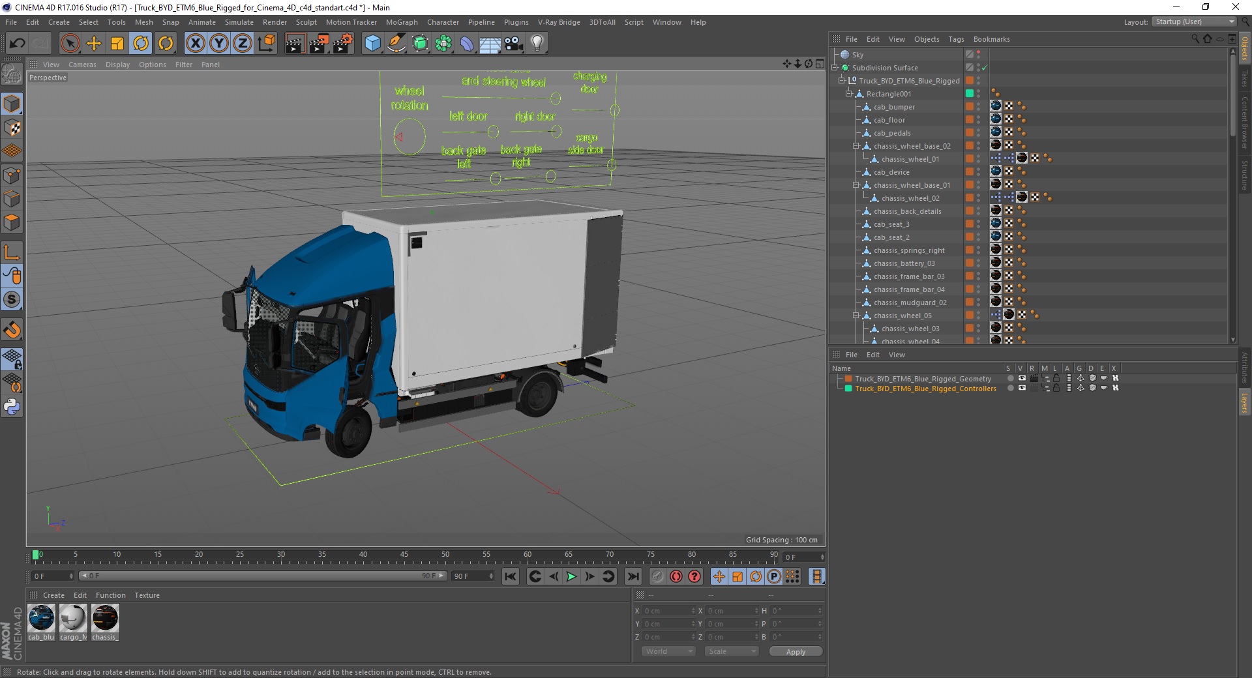Collapse chassis_wheel_base_01 node
This screenshot has width=1252, height=678.
(x=856, y=185)
